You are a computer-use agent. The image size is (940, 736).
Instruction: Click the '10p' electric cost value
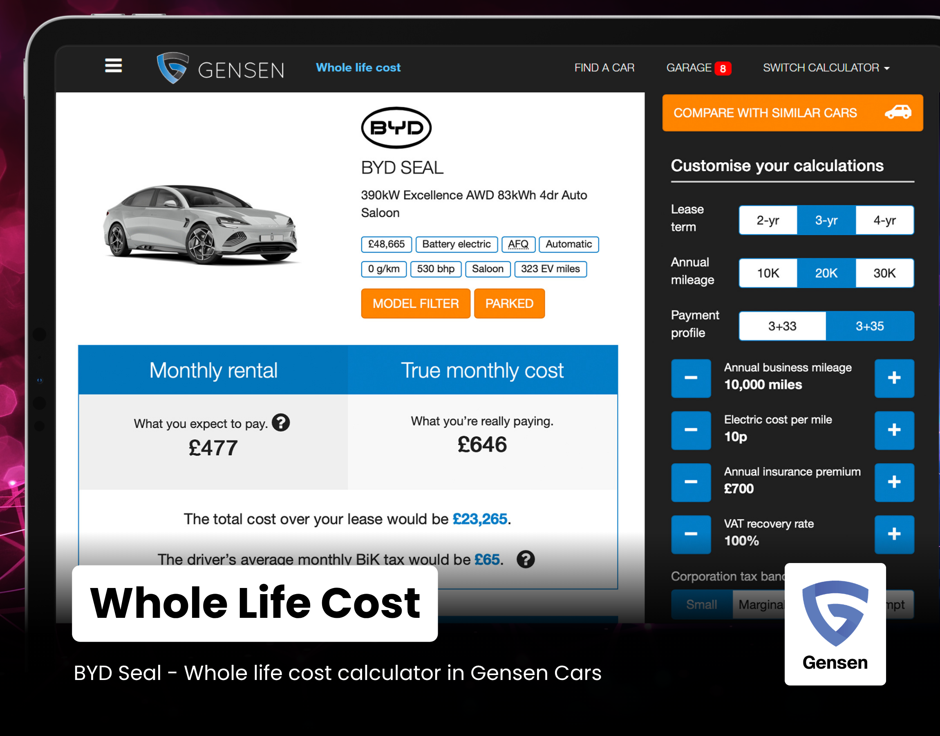point(736,437)
